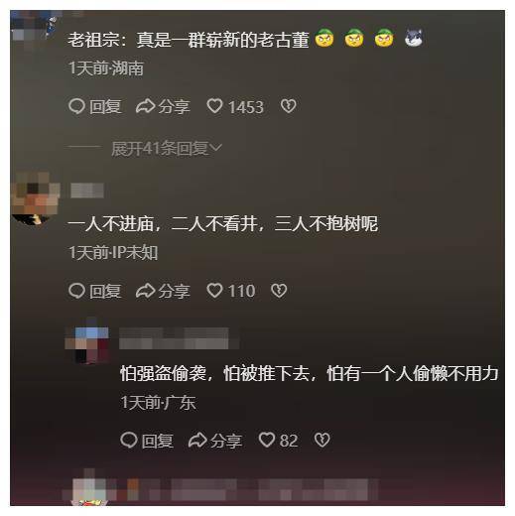Like the 一人不进庙 comment showing 110
The height and width of the screenshot is (516, 515).
point(214,291)
